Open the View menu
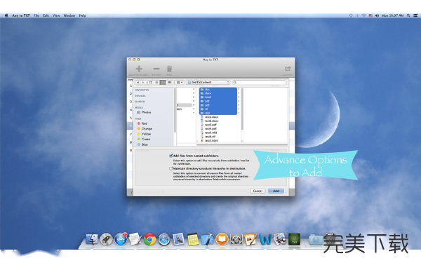The width and height of the screenshot is (421, 263). [56, 15]
